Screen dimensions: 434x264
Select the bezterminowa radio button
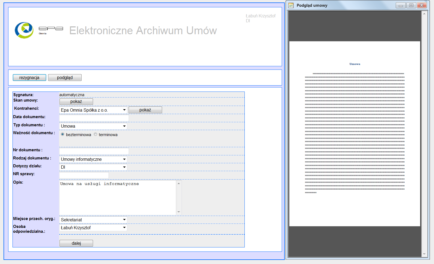coord(63,134)
